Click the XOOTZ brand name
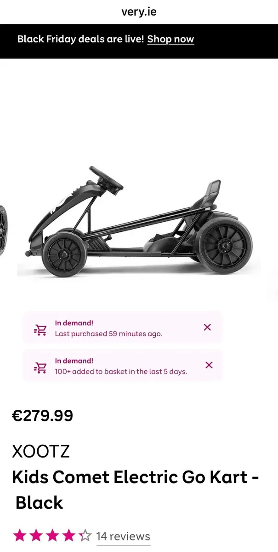 pyautogui.click(x=41, y=451)
